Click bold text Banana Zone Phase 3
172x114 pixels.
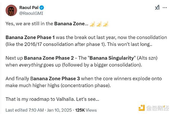tap(55, 78)
